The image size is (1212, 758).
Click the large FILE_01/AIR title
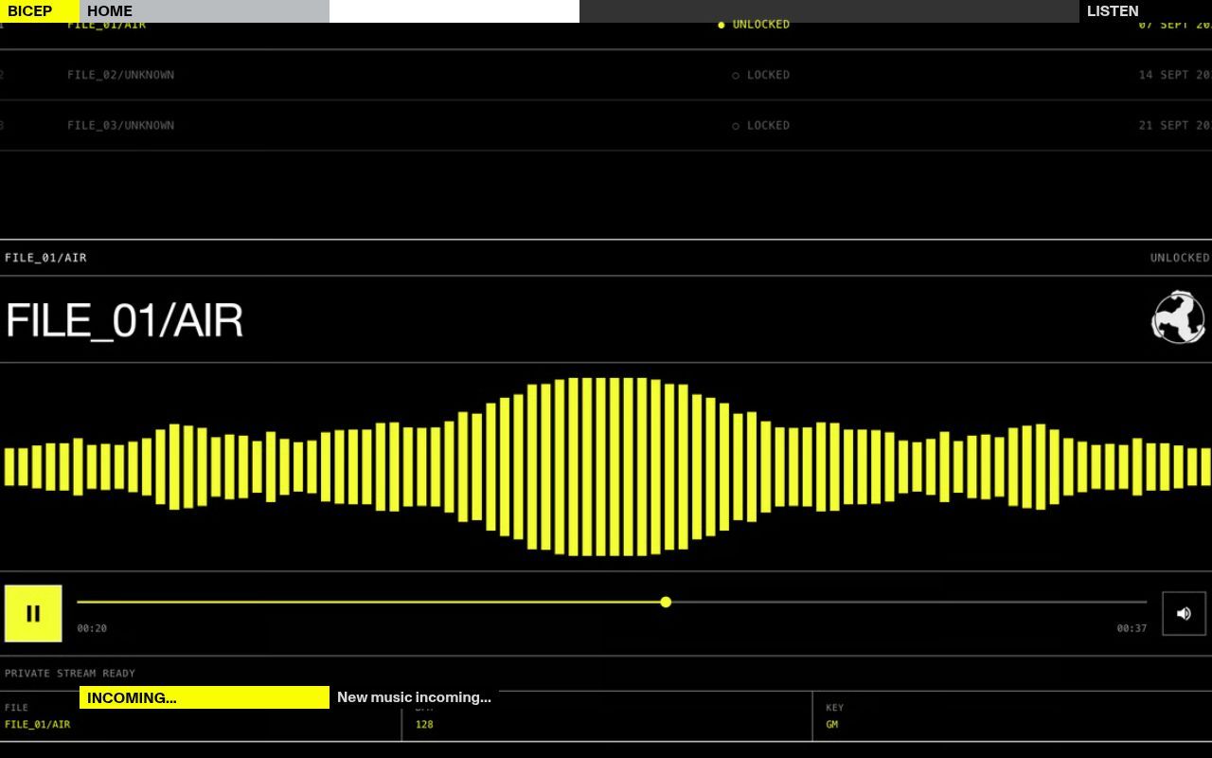125,320
